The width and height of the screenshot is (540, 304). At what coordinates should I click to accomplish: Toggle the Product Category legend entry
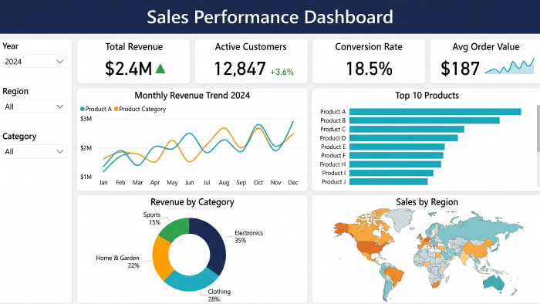[140, 109]
